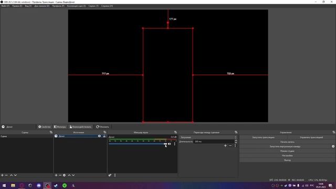Click the duration stepper arrows
This screenshot has height=189, width=336.
click(x=236, y=141)
